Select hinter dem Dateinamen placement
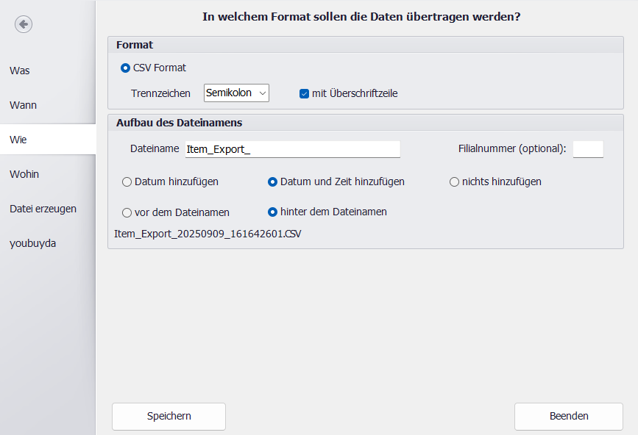 (x=273, y=212)
